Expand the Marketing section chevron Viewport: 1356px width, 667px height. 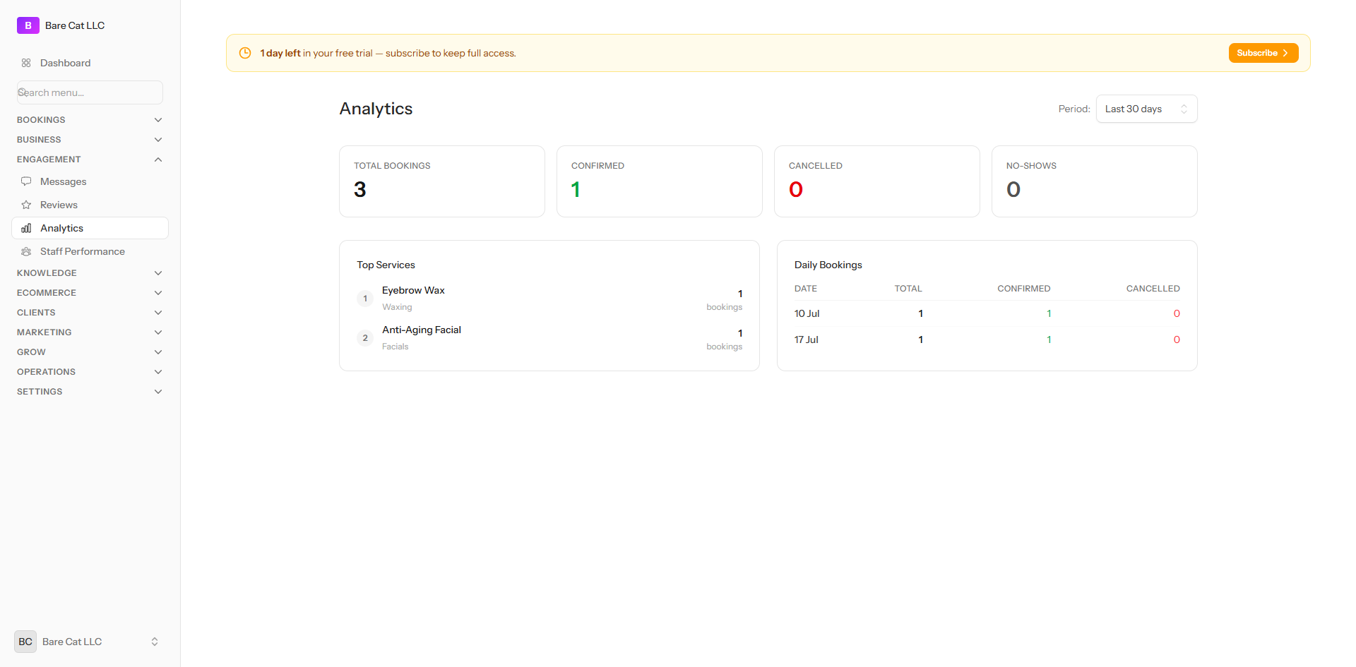tap(158, 332)
